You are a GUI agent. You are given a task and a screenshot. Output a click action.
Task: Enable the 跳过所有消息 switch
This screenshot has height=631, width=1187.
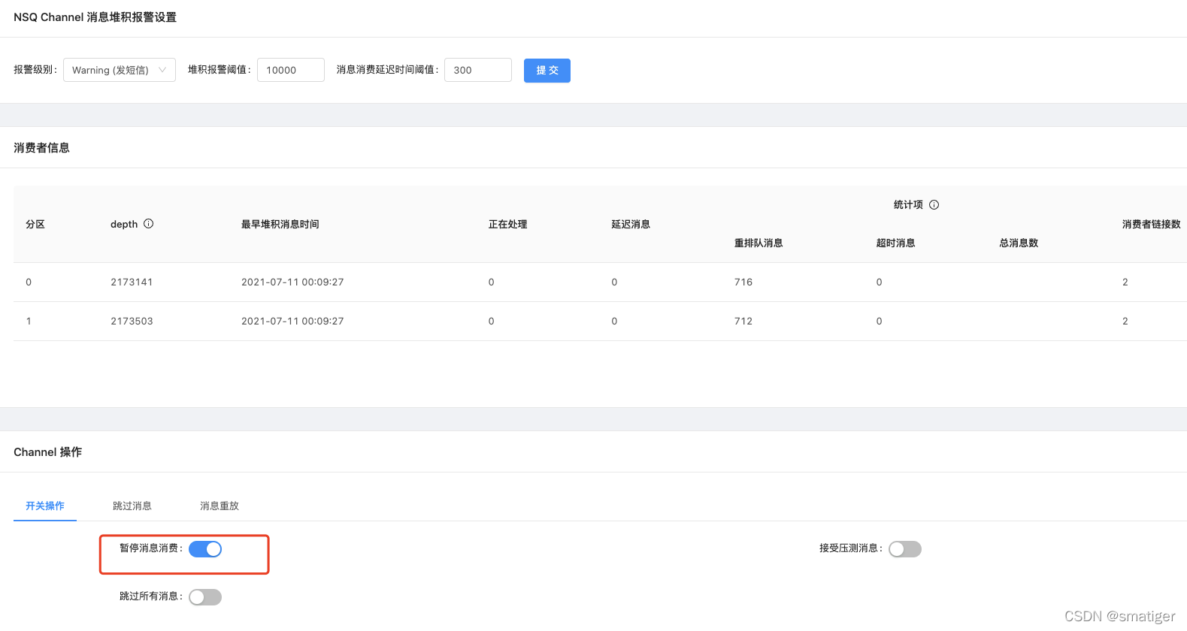[205, 597]
